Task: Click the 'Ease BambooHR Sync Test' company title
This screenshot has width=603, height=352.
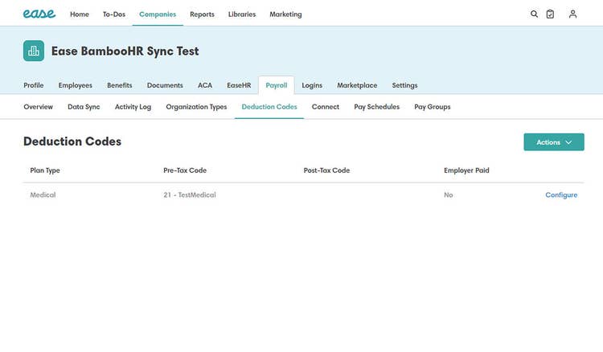Action: click(x=125, y=51)
